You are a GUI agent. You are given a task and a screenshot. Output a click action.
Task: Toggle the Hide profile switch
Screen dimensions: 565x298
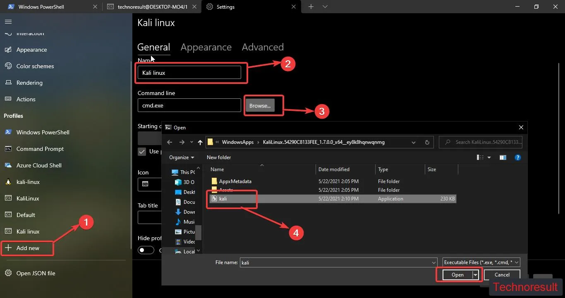(146, 250)
